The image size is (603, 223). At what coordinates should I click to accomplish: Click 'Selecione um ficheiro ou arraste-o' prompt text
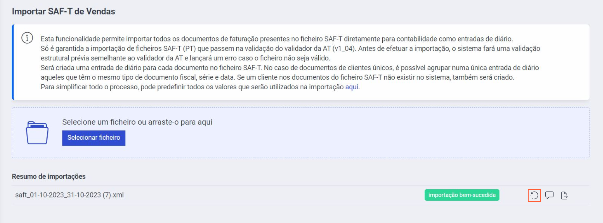137,122
